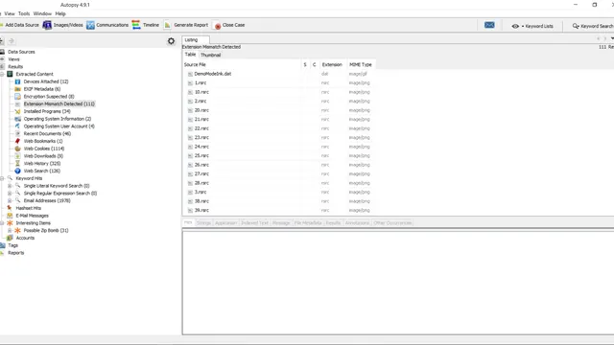Select the Views tree node
The width and height of the screenshot is (614, 345).
[13, 59]
